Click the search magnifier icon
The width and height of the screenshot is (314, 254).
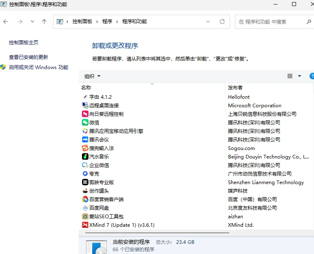tap(309, 22)
